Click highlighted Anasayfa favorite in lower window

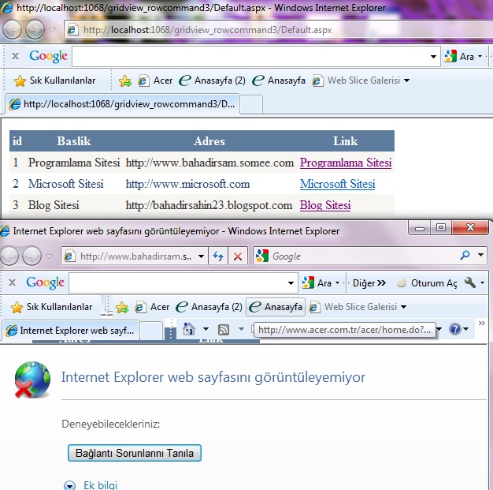tap(276, 307)
